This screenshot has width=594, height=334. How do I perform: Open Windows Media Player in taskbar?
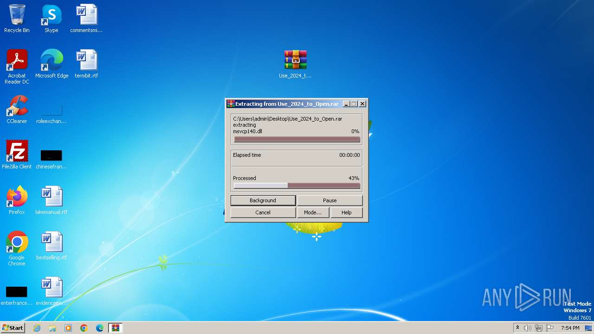(68, 328)
